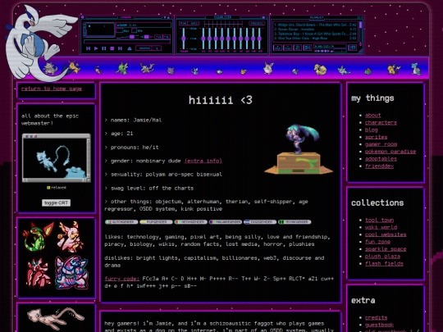
Task: Select the Duran Duran playlist track
Action: click(315, 29)
